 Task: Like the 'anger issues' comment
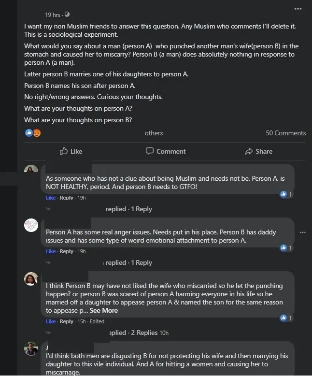51,251
